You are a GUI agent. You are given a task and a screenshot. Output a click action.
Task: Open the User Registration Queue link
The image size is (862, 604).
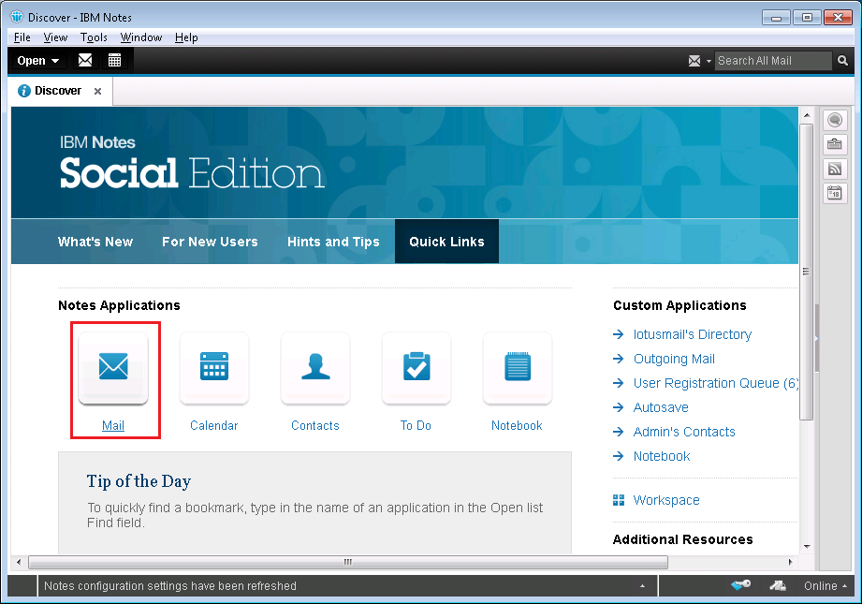click(716, 383)
